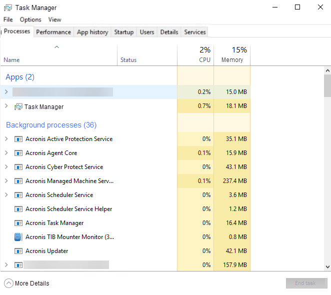Click the scrollbar up arrow
The image size is (331, 295).
tap(327, 70)
